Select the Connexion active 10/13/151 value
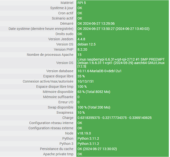 [x=85, y=81]
